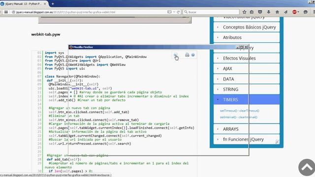Open the chat bubble icon in toolbar
The height and width of the screenshot is (177, 315).
tap(306, 12)
